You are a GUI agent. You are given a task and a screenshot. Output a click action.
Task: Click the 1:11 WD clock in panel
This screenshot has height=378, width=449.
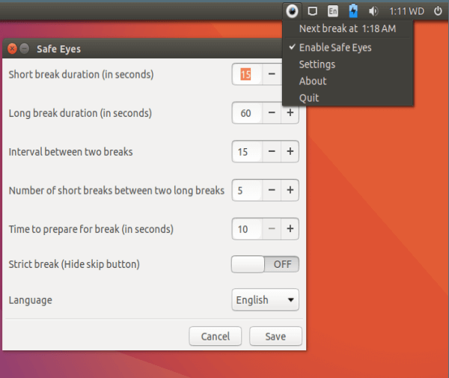click(x=406, y=11)
